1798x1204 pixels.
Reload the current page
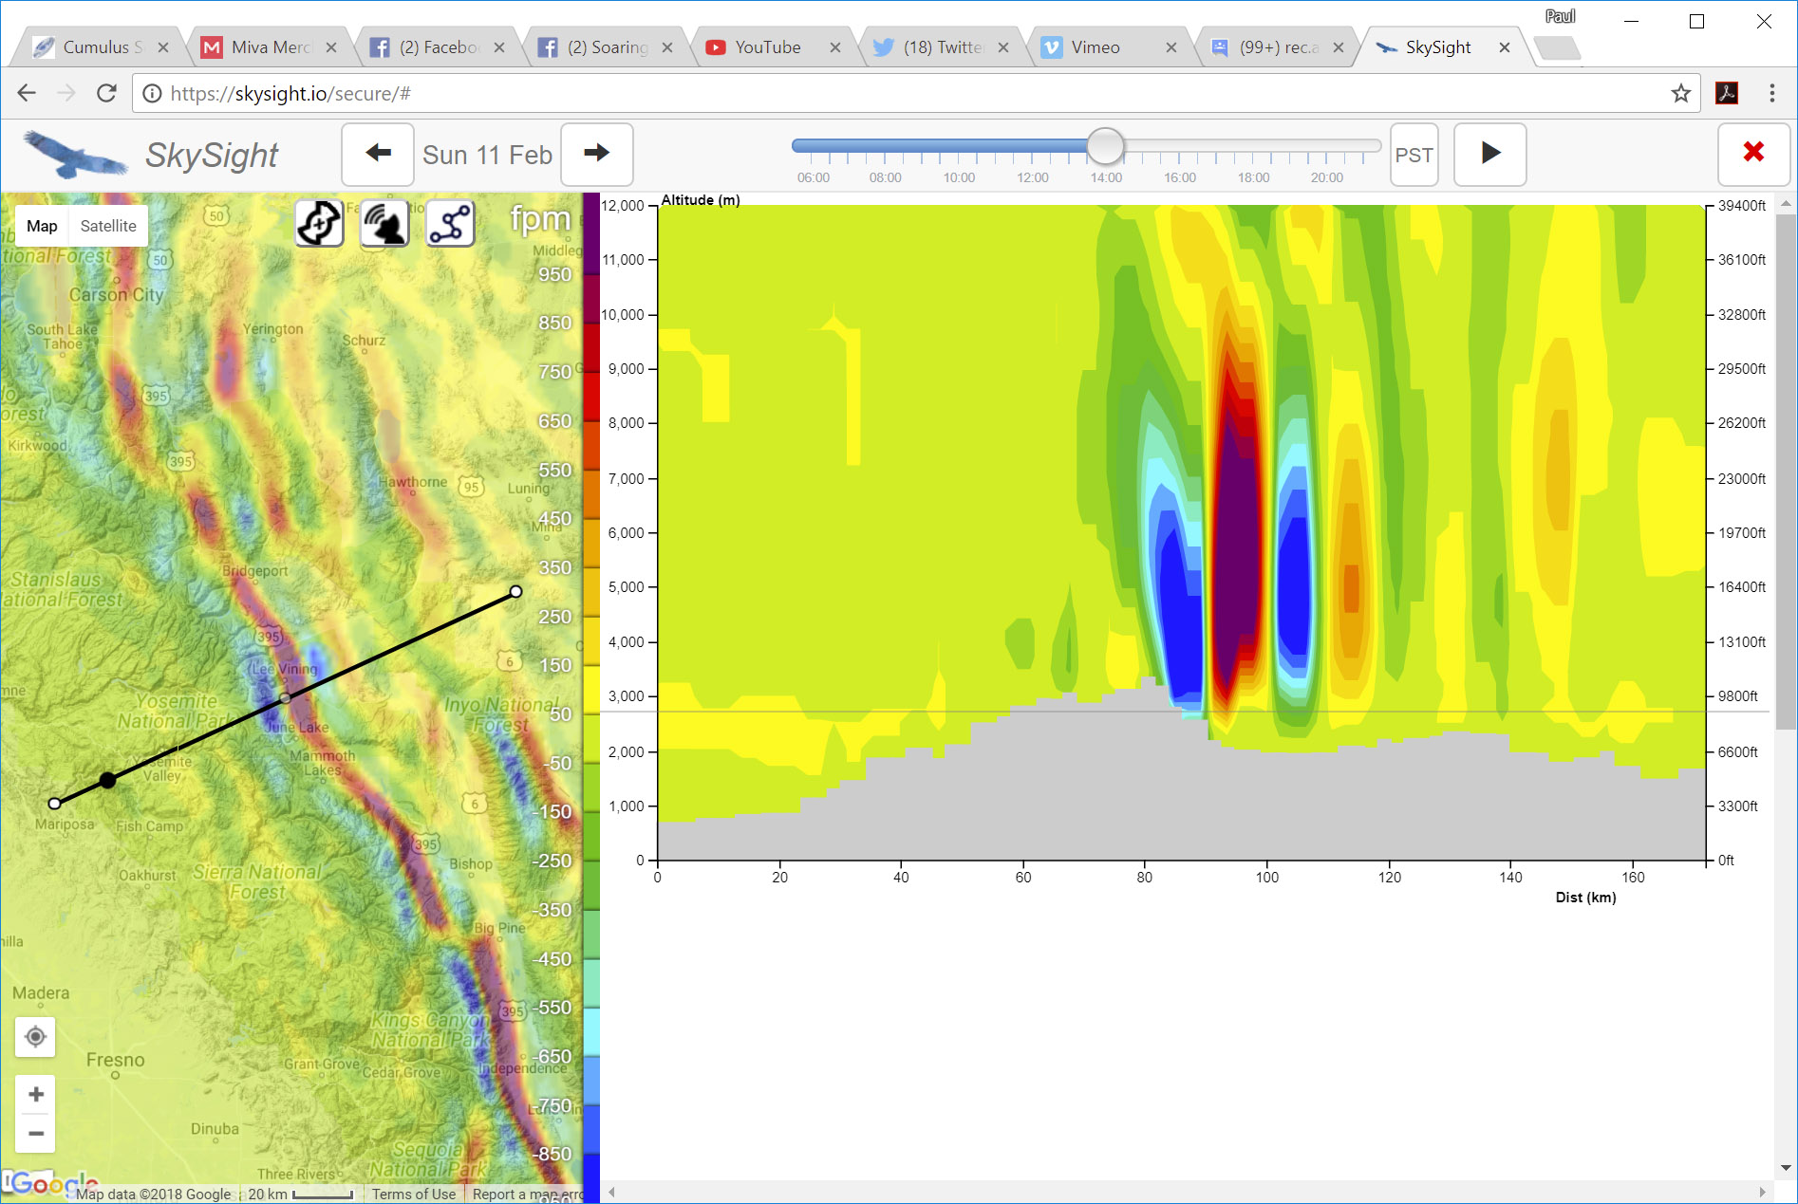pos(106,93)
